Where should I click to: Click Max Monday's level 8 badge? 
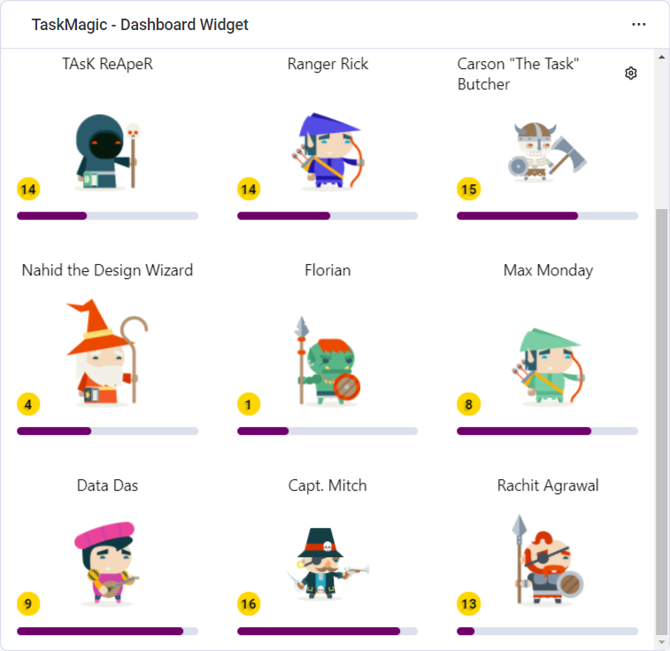(469, 404)
